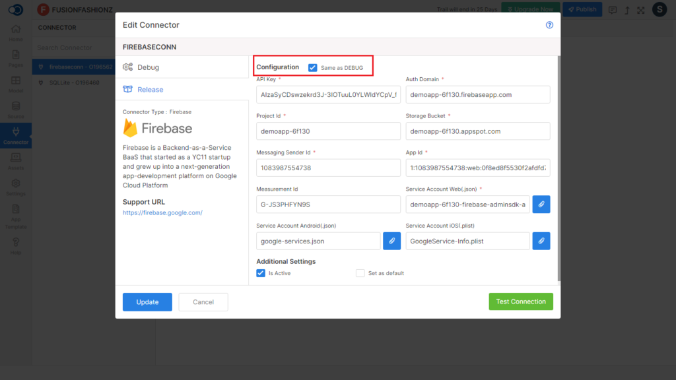
Task: Click the API Key input field
Action: (x=328, y=95)
